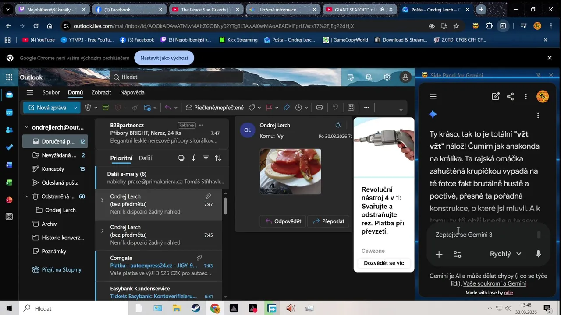561x315 pixels.
Task: Switch to Další inbox tab
Action: tap(146, 158)
